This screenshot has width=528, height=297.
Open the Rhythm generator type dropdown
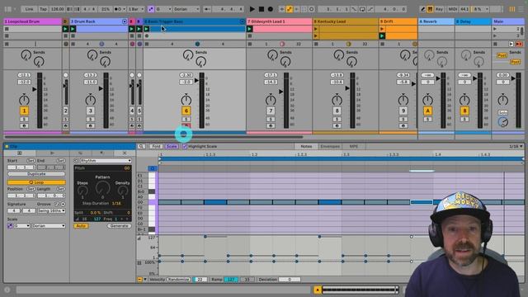pos(106,161)
